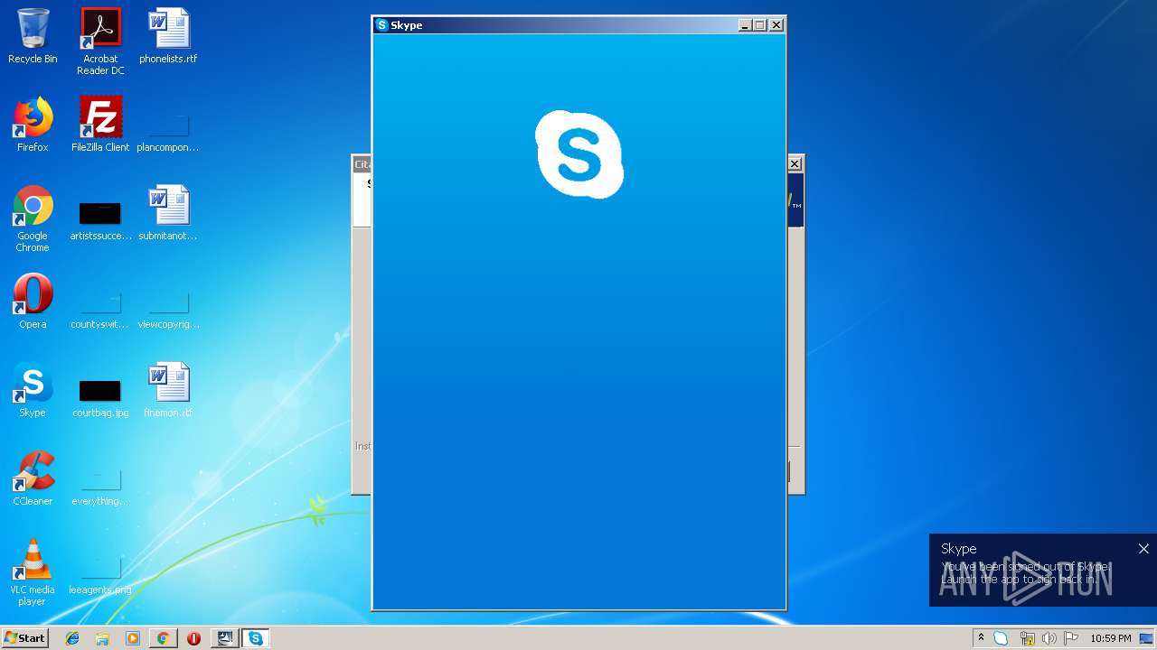Screen dimensions: 1157x650
Task: Open the Google Chrome desktop shortcut
Action: click(x=33, y=218)
